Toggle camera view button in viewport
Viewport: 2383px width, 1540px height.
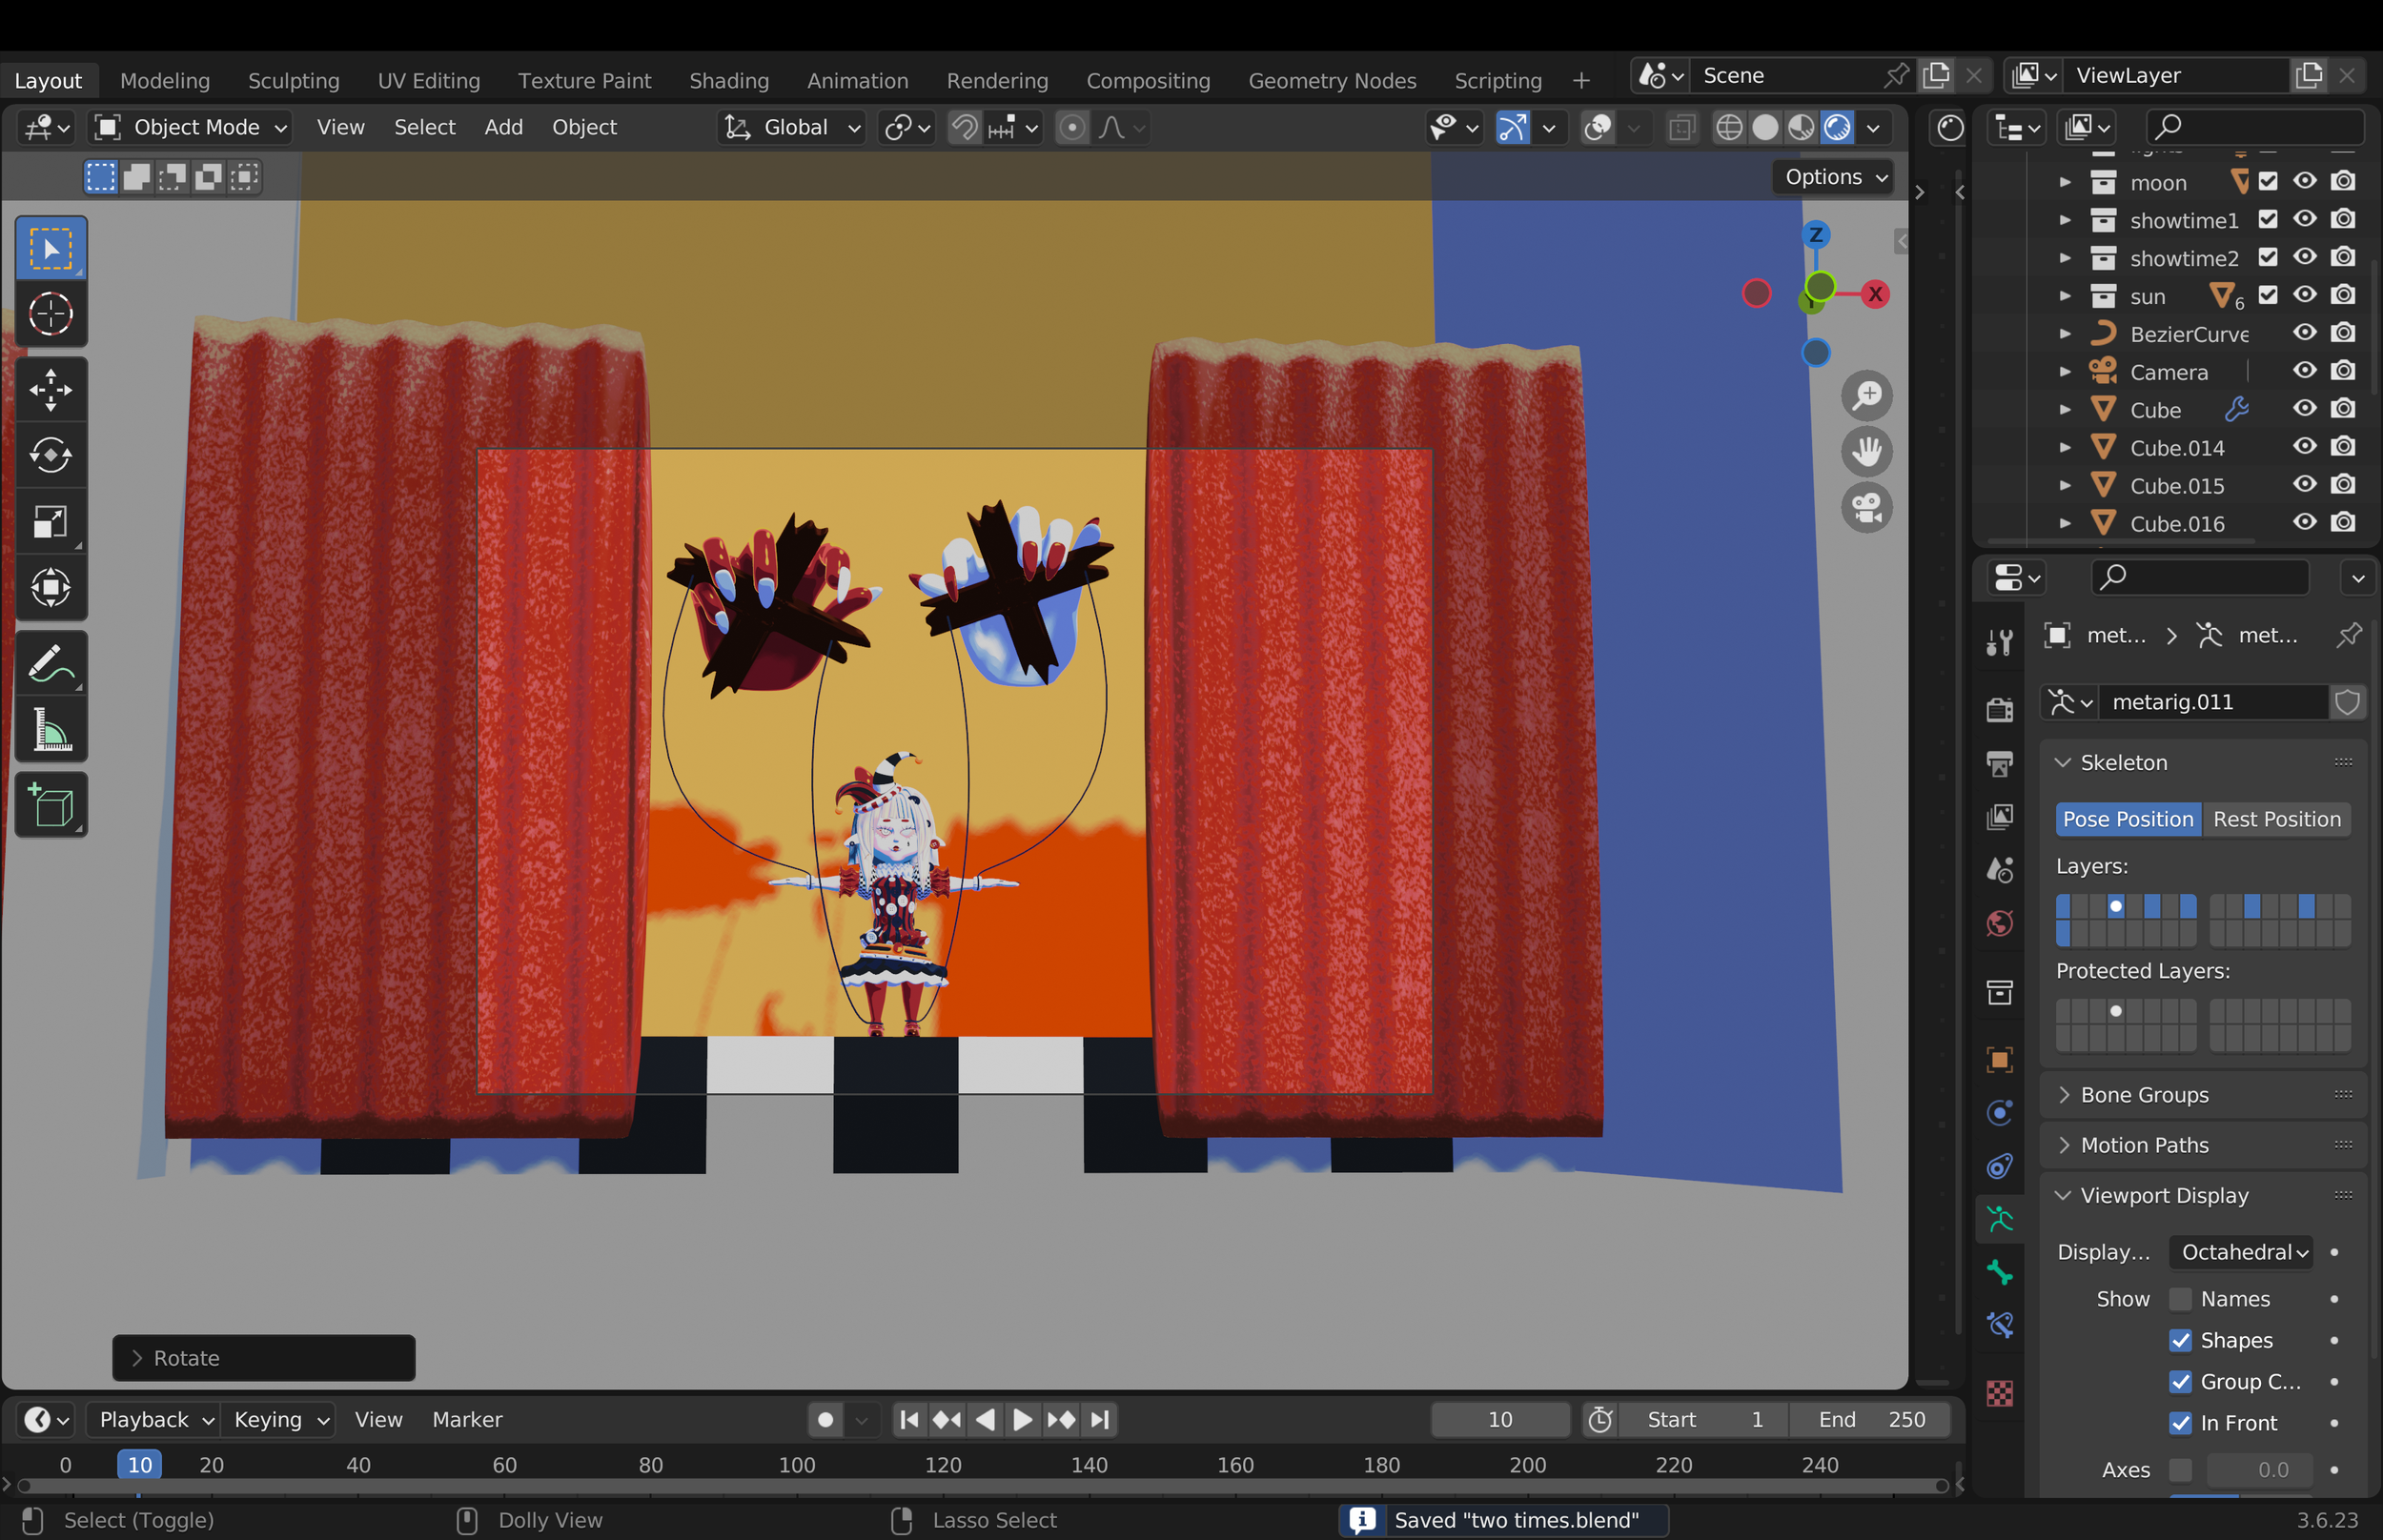pyautogui.click(x=1866, y=507)
